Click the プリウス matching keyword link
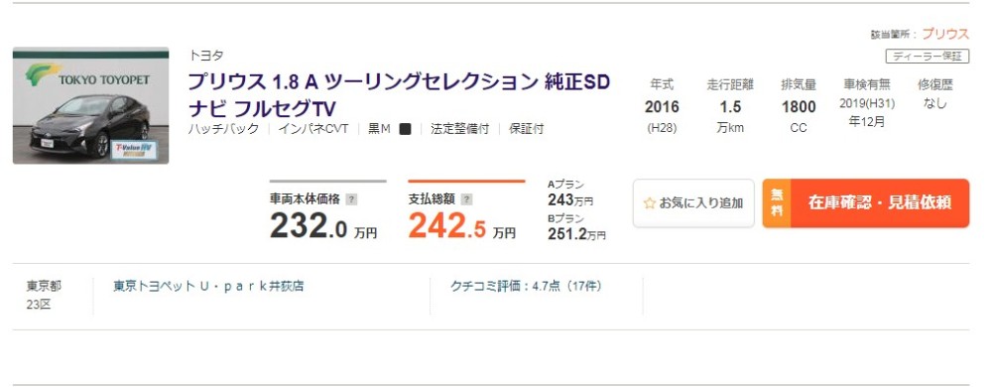The width and height of the screenshot is (992, 387). pos(945,34)
